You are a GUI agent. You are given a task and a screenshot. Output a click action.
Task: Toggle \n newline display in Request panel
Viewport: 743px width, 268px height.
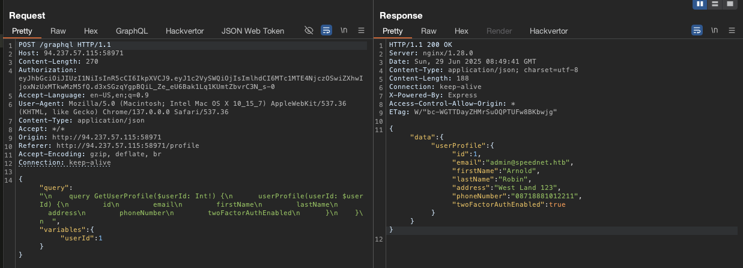pyautogui.click(x=344, y=30)
